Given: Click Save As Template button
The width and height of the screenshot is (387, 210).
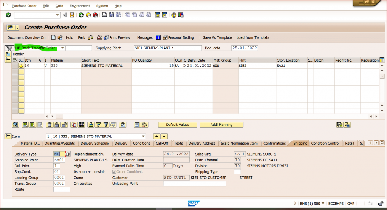Looking at the screenshot, I should (x=217, y=37).
